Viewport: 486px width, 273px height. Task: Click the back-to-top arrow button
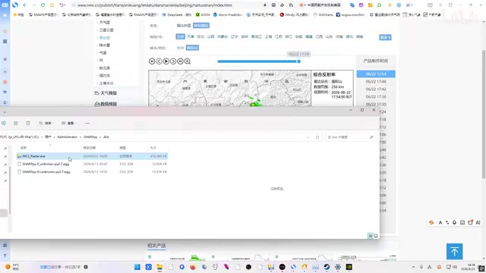point(454,251)
